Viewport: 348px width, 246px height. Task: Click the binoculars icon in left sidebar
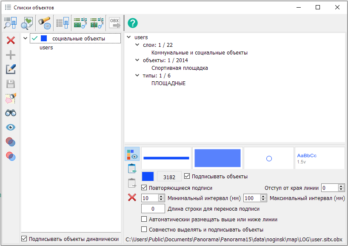11,113
